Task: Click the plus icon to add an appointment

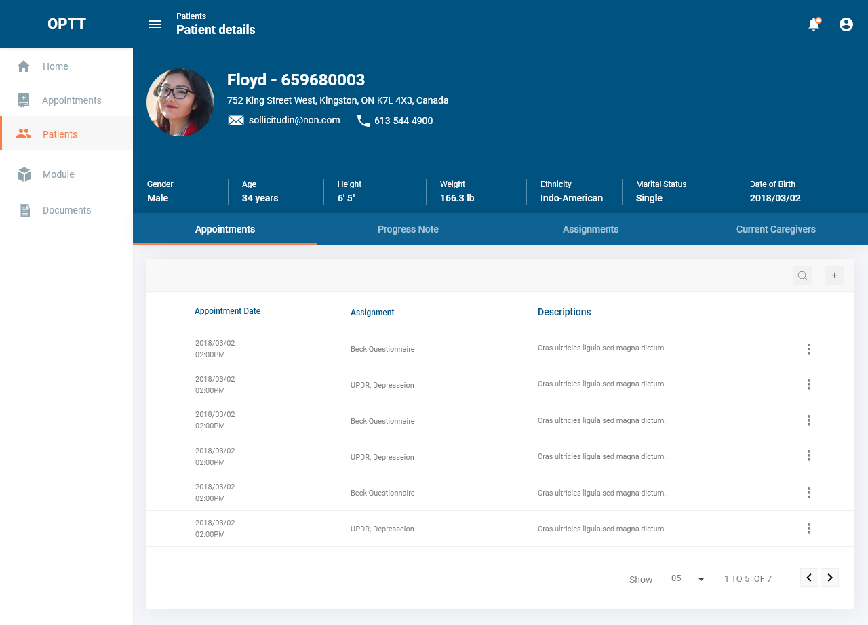Action: click(834, 275)
